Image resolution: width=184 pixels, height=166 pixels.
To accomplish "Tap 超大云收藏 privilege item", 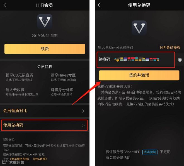I will tap(22, 92).
